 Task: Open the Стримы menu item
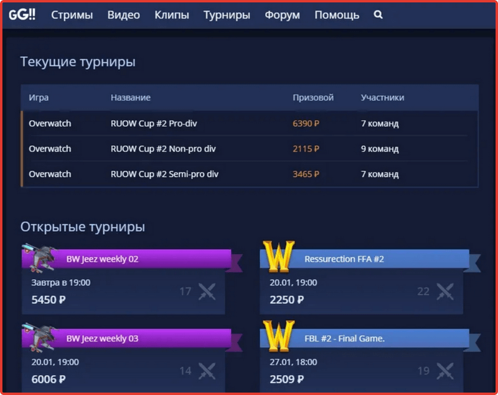tap(72, 15)
